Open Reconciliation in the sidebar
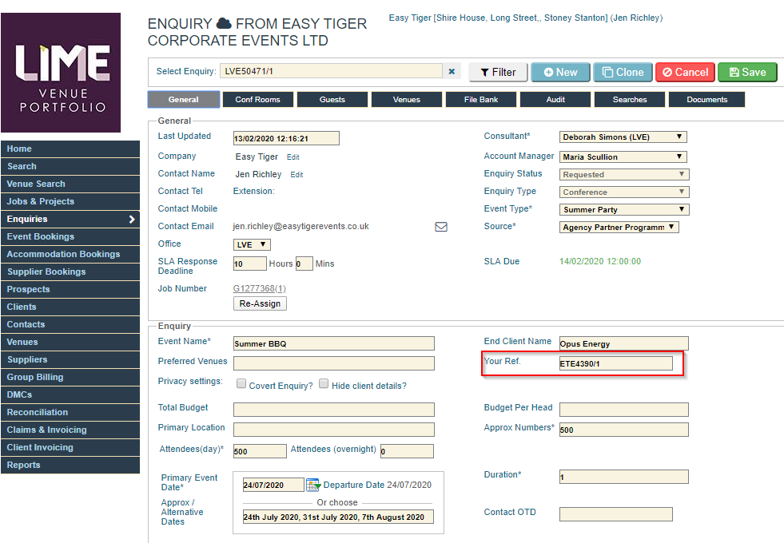The height and width of the screenshot is (543, 784). [70, 412]
